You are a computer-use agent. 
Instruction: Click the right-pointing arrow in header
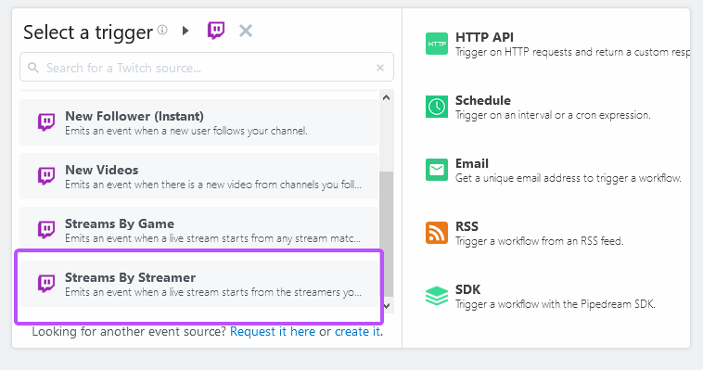tap(185, 31)
